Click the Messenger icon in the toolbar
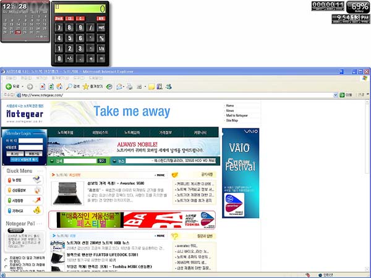 point(168,86)
